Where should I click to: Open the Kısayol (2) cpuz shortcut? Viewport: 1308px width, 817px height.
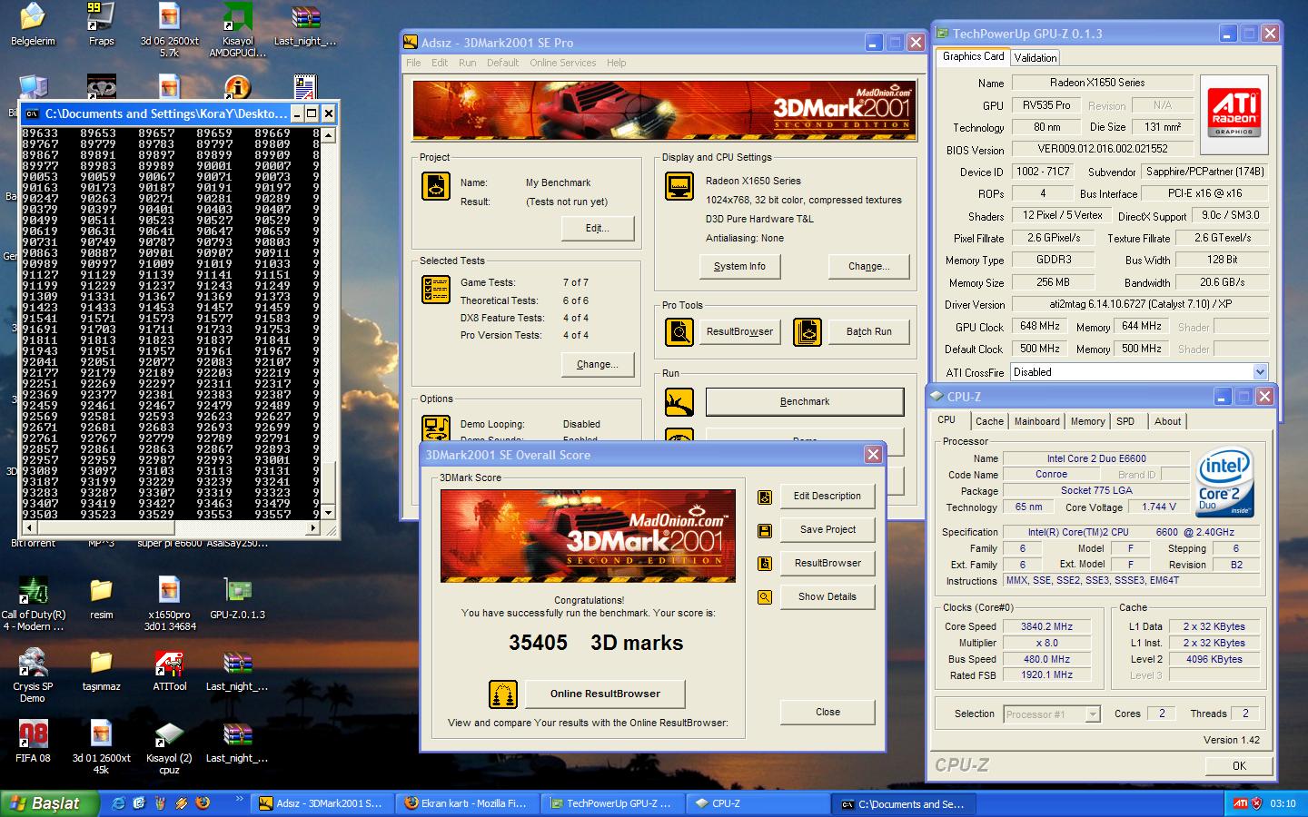[169, 747]
